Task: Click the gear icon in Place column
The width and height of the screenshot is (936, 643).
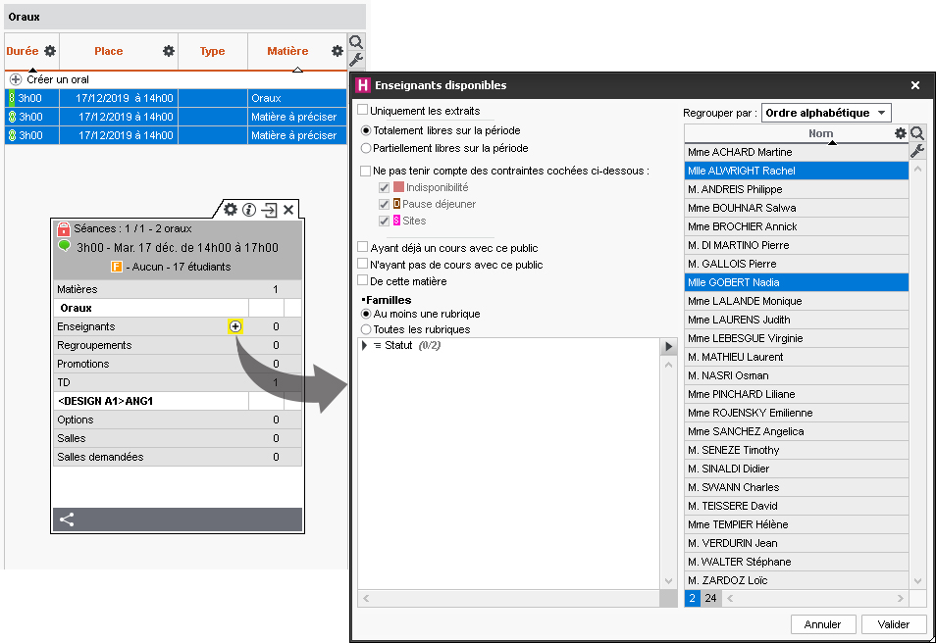Action: click(169, 51)
